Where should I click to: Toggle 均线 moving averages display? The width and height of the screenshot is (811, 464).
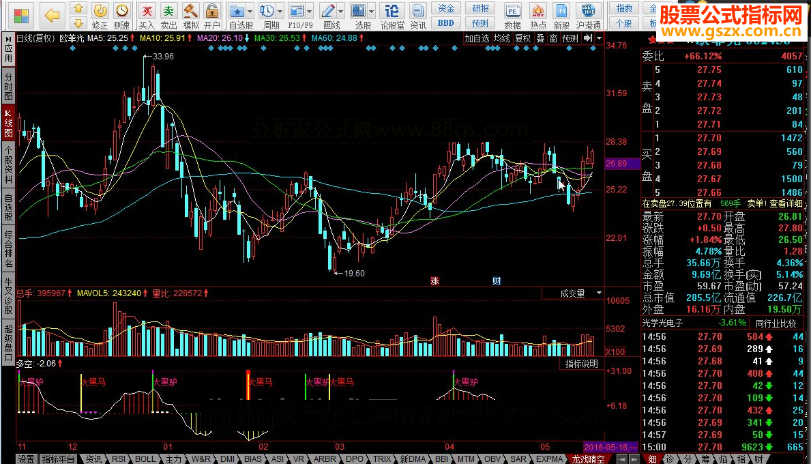[x=502, y=38]
